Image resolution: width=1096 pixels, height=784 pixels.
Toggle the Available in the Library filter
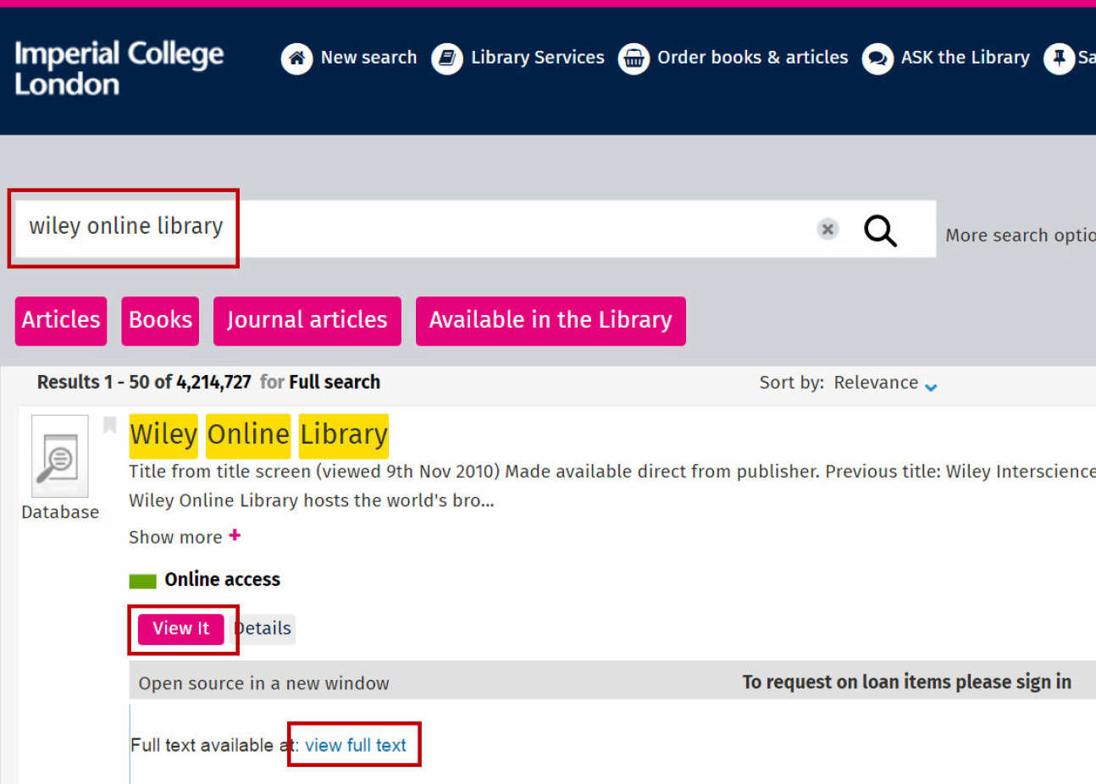(x=550, y=321)
